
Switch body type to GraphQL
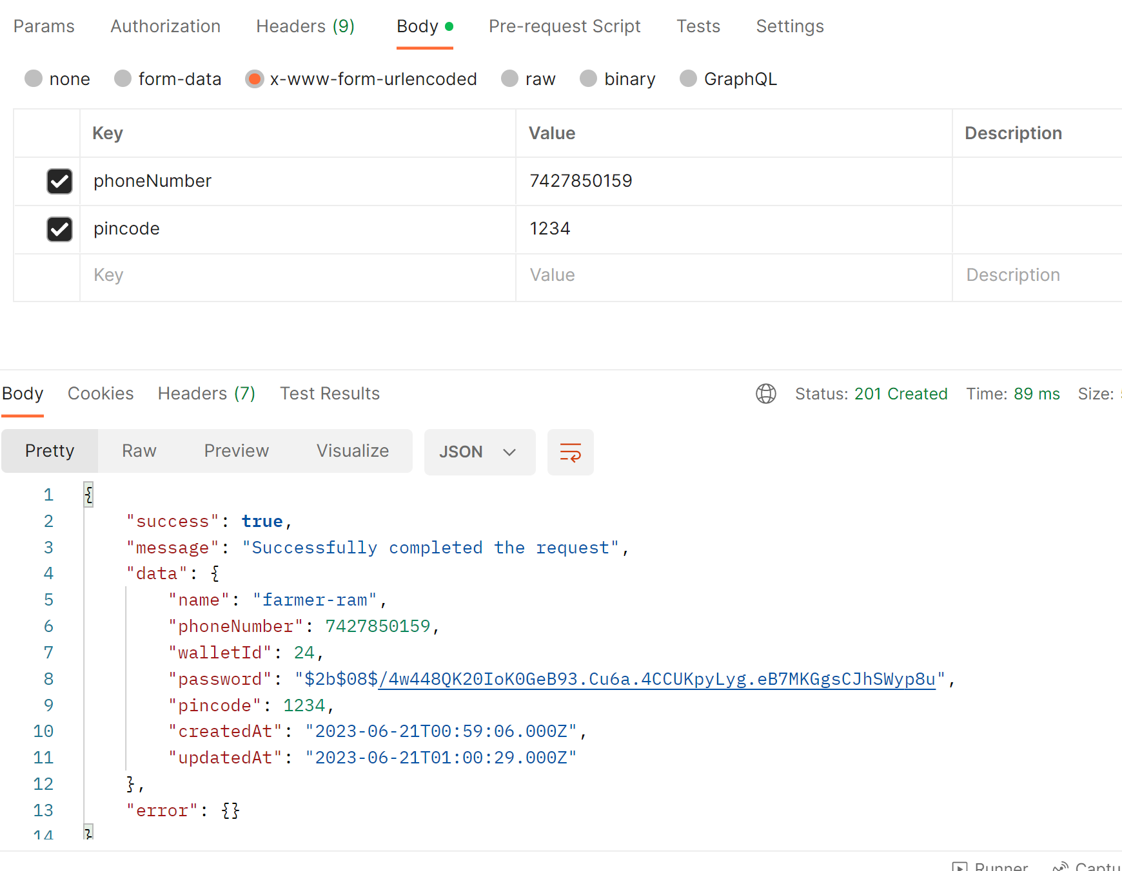point(688,79)
